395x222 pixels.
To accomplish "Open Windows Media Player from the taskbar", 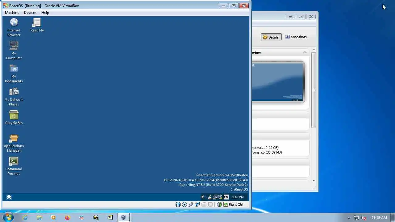I will (x=53, y=217).
